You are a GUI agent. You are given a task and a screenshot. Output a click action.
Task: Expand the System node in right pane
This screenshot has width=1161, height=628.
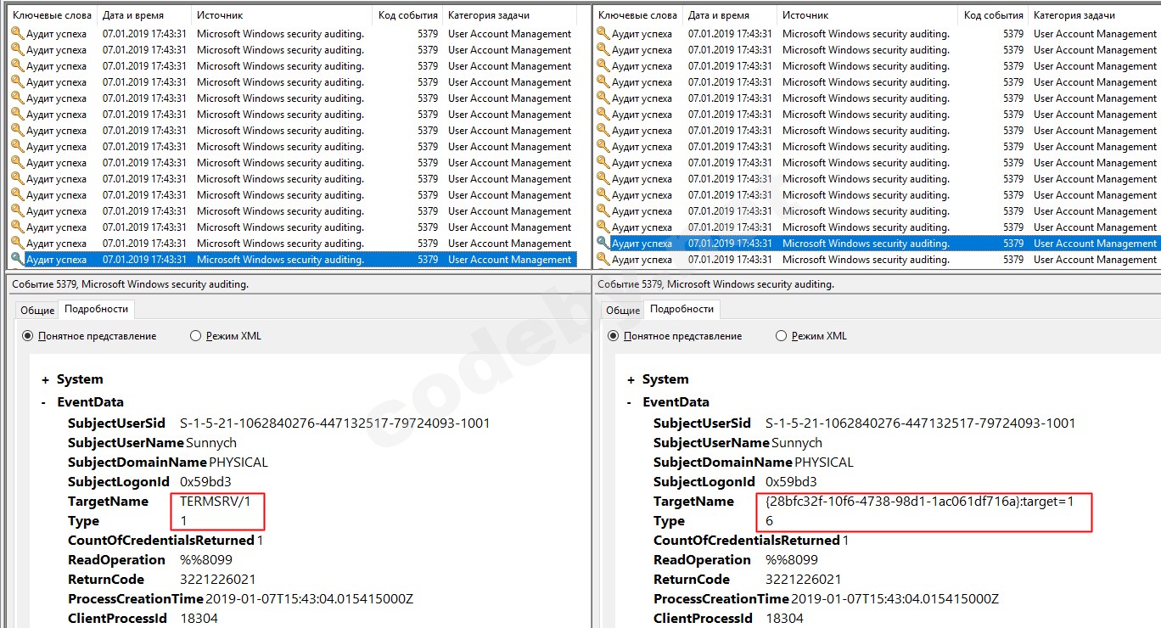coord(631,380)
